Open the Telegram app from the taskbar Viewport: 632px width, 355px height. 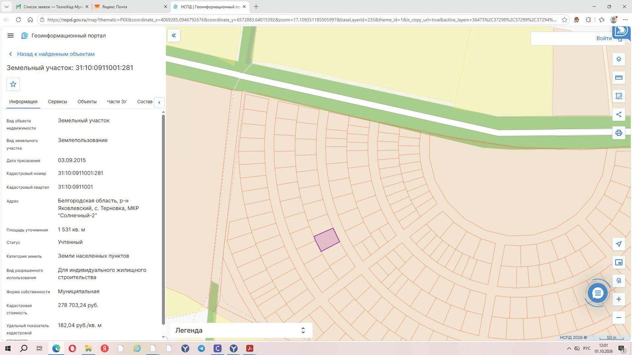point(201,348)
